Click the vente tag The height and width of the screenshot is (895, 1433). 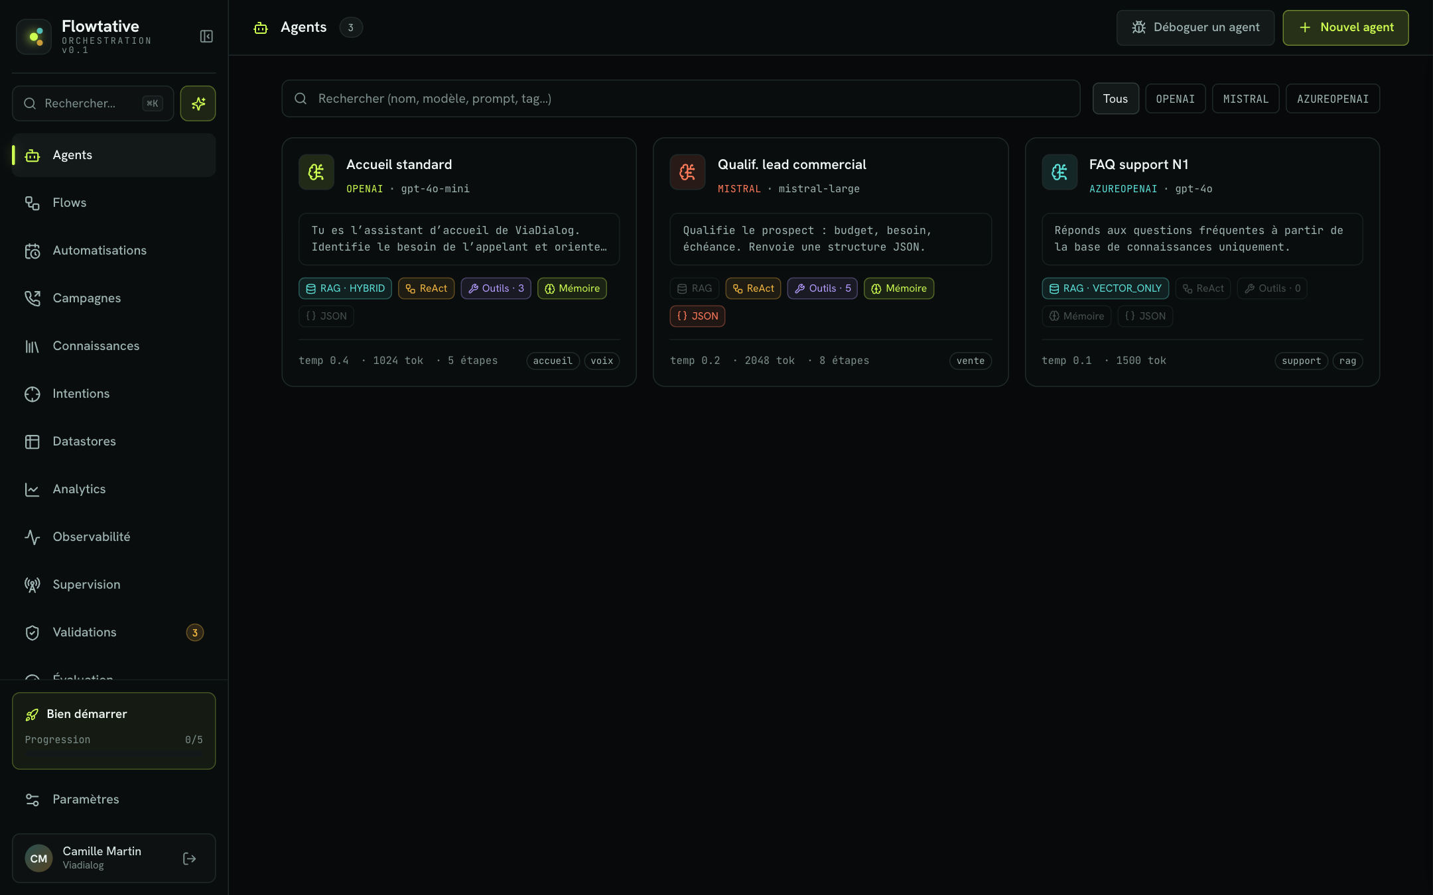click(x=971, y=361)
